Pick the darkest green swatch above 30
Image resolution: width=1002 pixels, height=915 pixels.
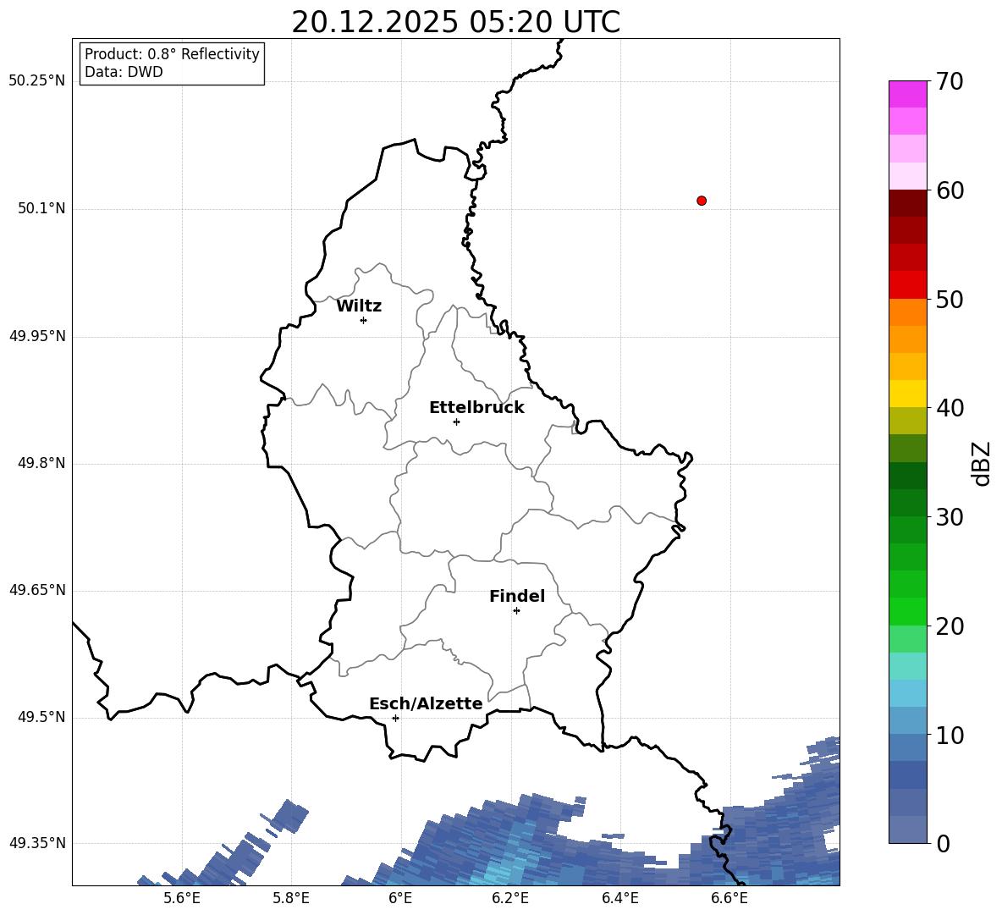pos(907,476)
